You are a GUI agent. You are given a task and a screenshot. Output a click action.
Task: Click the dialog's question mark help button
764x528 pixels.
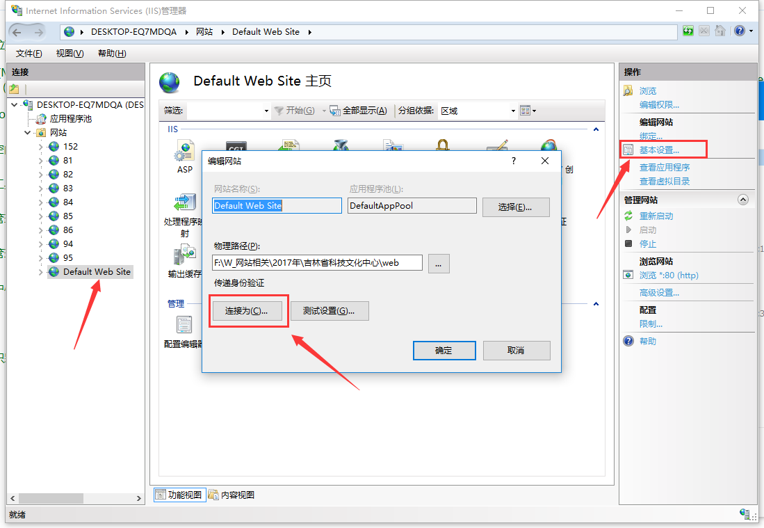(514, 161)
